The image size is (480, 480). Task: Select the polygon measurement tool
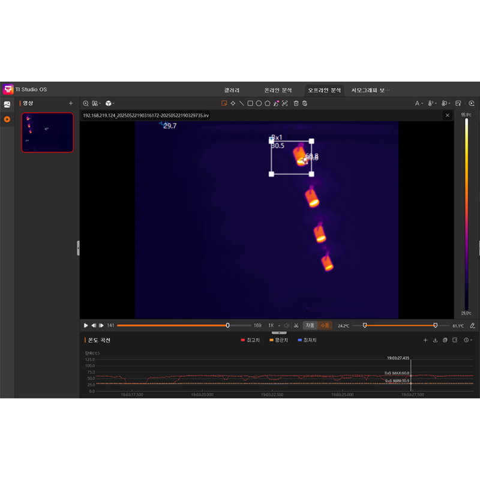[x=268, y=103]
